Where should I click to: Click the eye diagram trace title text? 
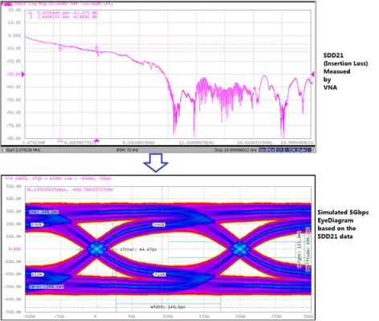pyautogui.click(x=59, y=178)
